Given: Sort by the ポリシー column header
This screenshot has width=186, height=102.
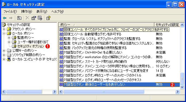Looking at the screenshot, I should (107, 25).
